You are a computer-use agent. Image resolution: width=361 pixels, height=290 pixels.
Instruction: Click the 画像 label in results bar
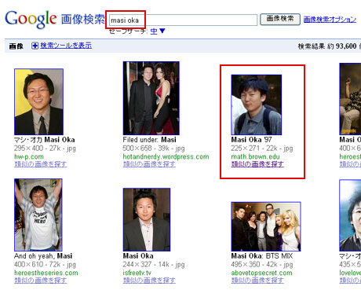pos(16,46)
